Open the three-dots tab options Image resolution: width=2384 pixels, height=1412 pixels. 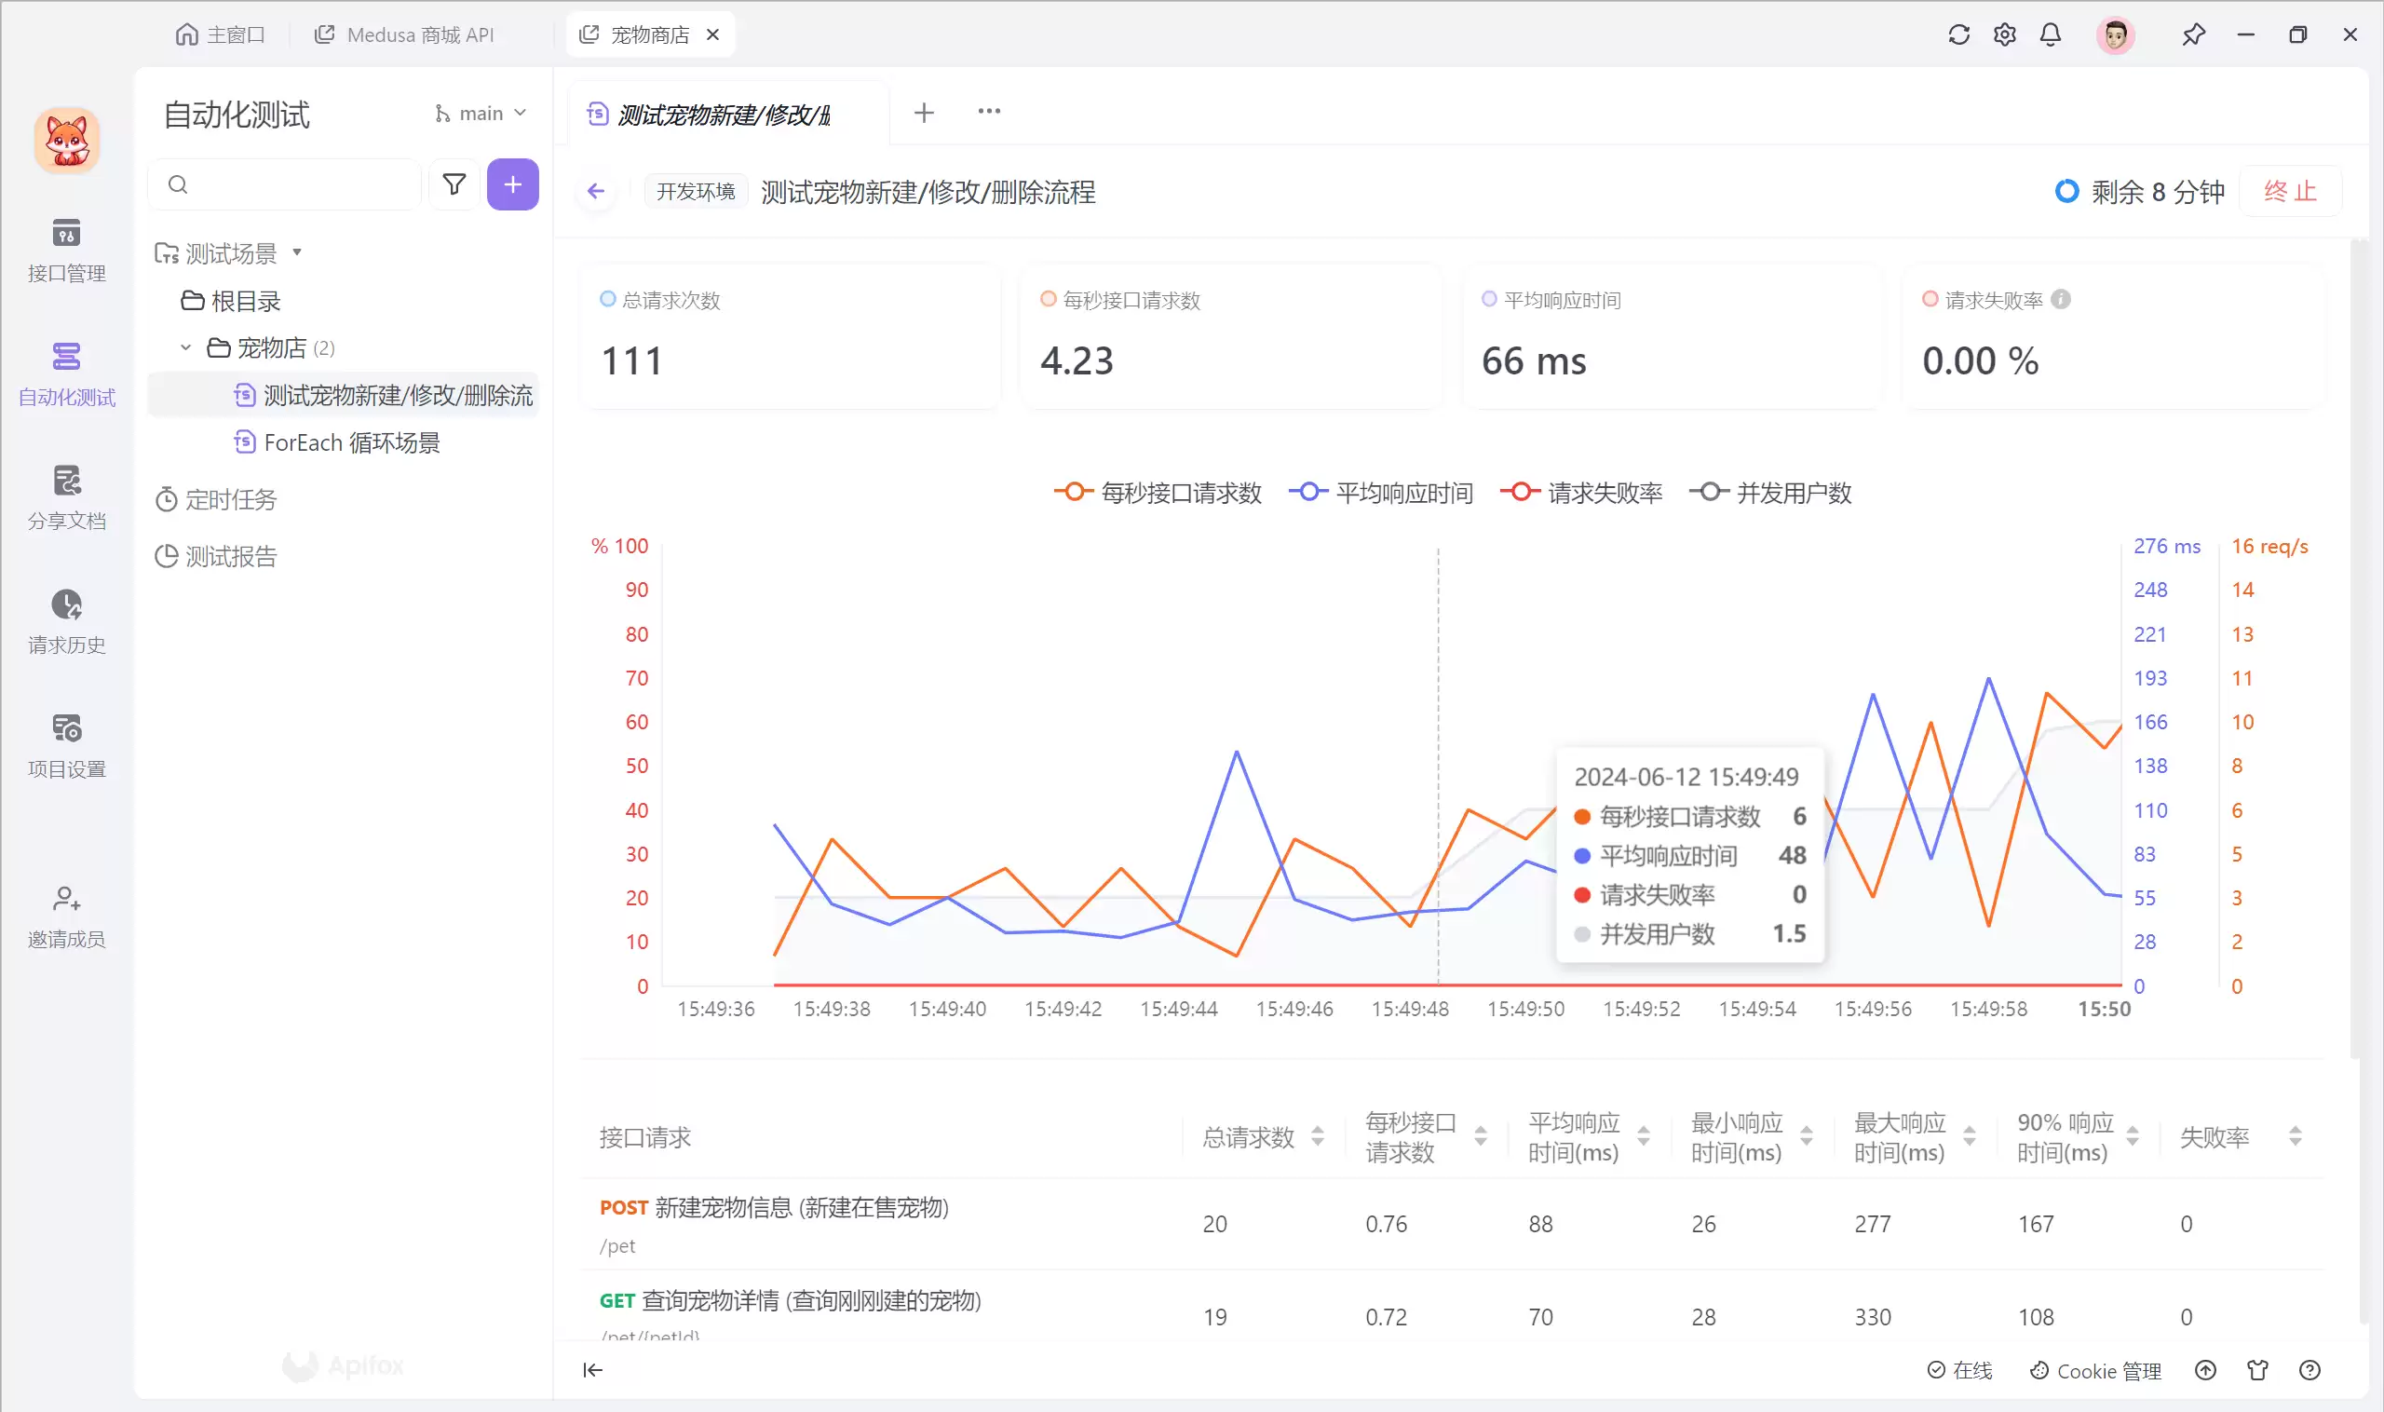[x=988, y=112]
